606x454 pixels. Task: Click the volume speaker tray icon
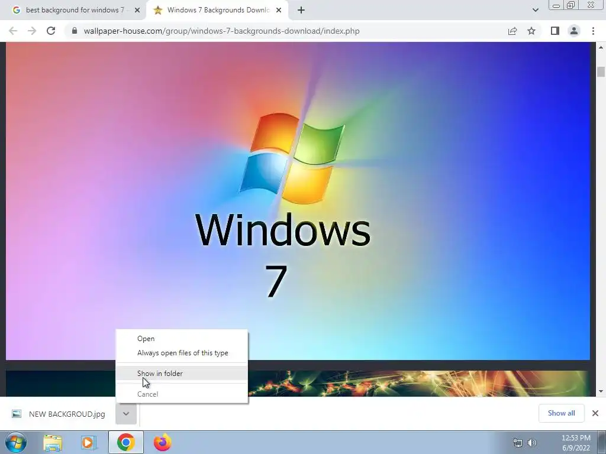[532, 443]
